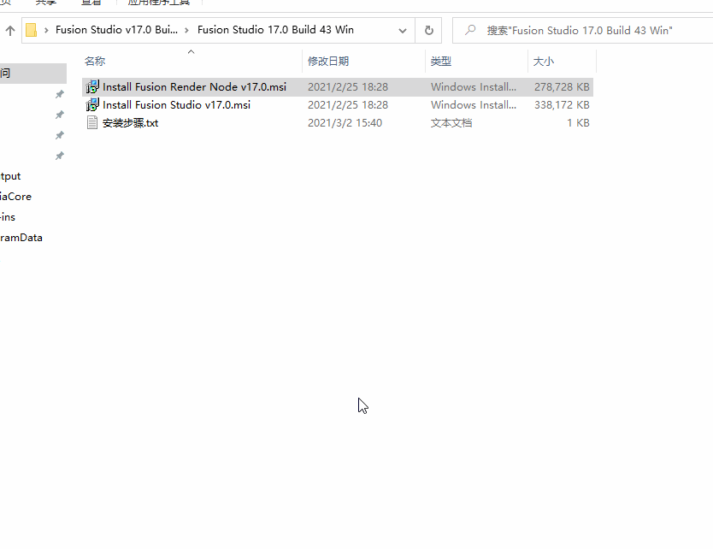Click the search Fusion Studio 17.0 box
713x549 pixels.
pyautogui.click(x=583, y=31)
